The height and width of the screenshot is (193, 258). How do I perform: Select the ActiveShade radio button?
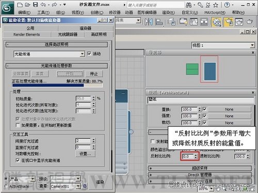tap(6, 186)
